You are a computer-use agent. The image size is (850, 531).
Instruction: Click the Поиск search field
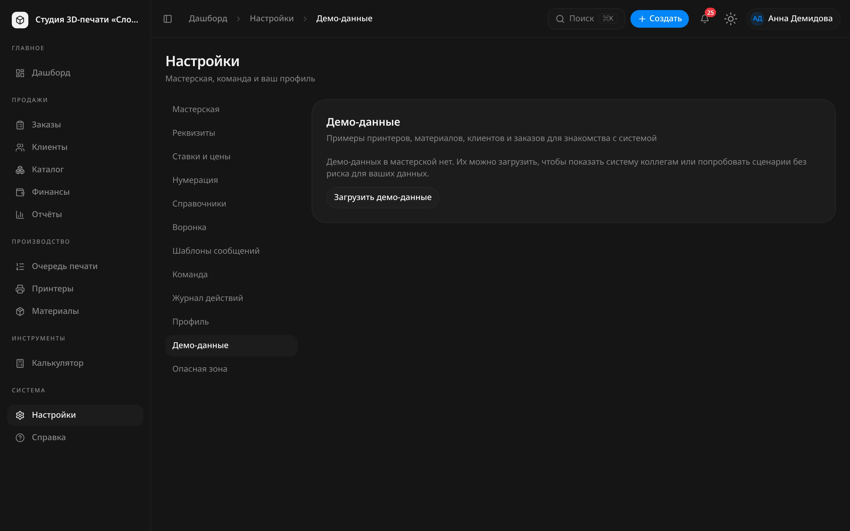pyautogui.click(x=586, y=19)
